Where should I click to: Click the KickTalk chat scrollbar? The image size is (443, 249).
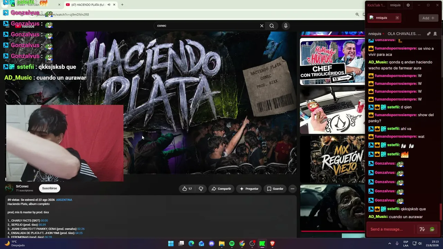click(x=441, y=212)
